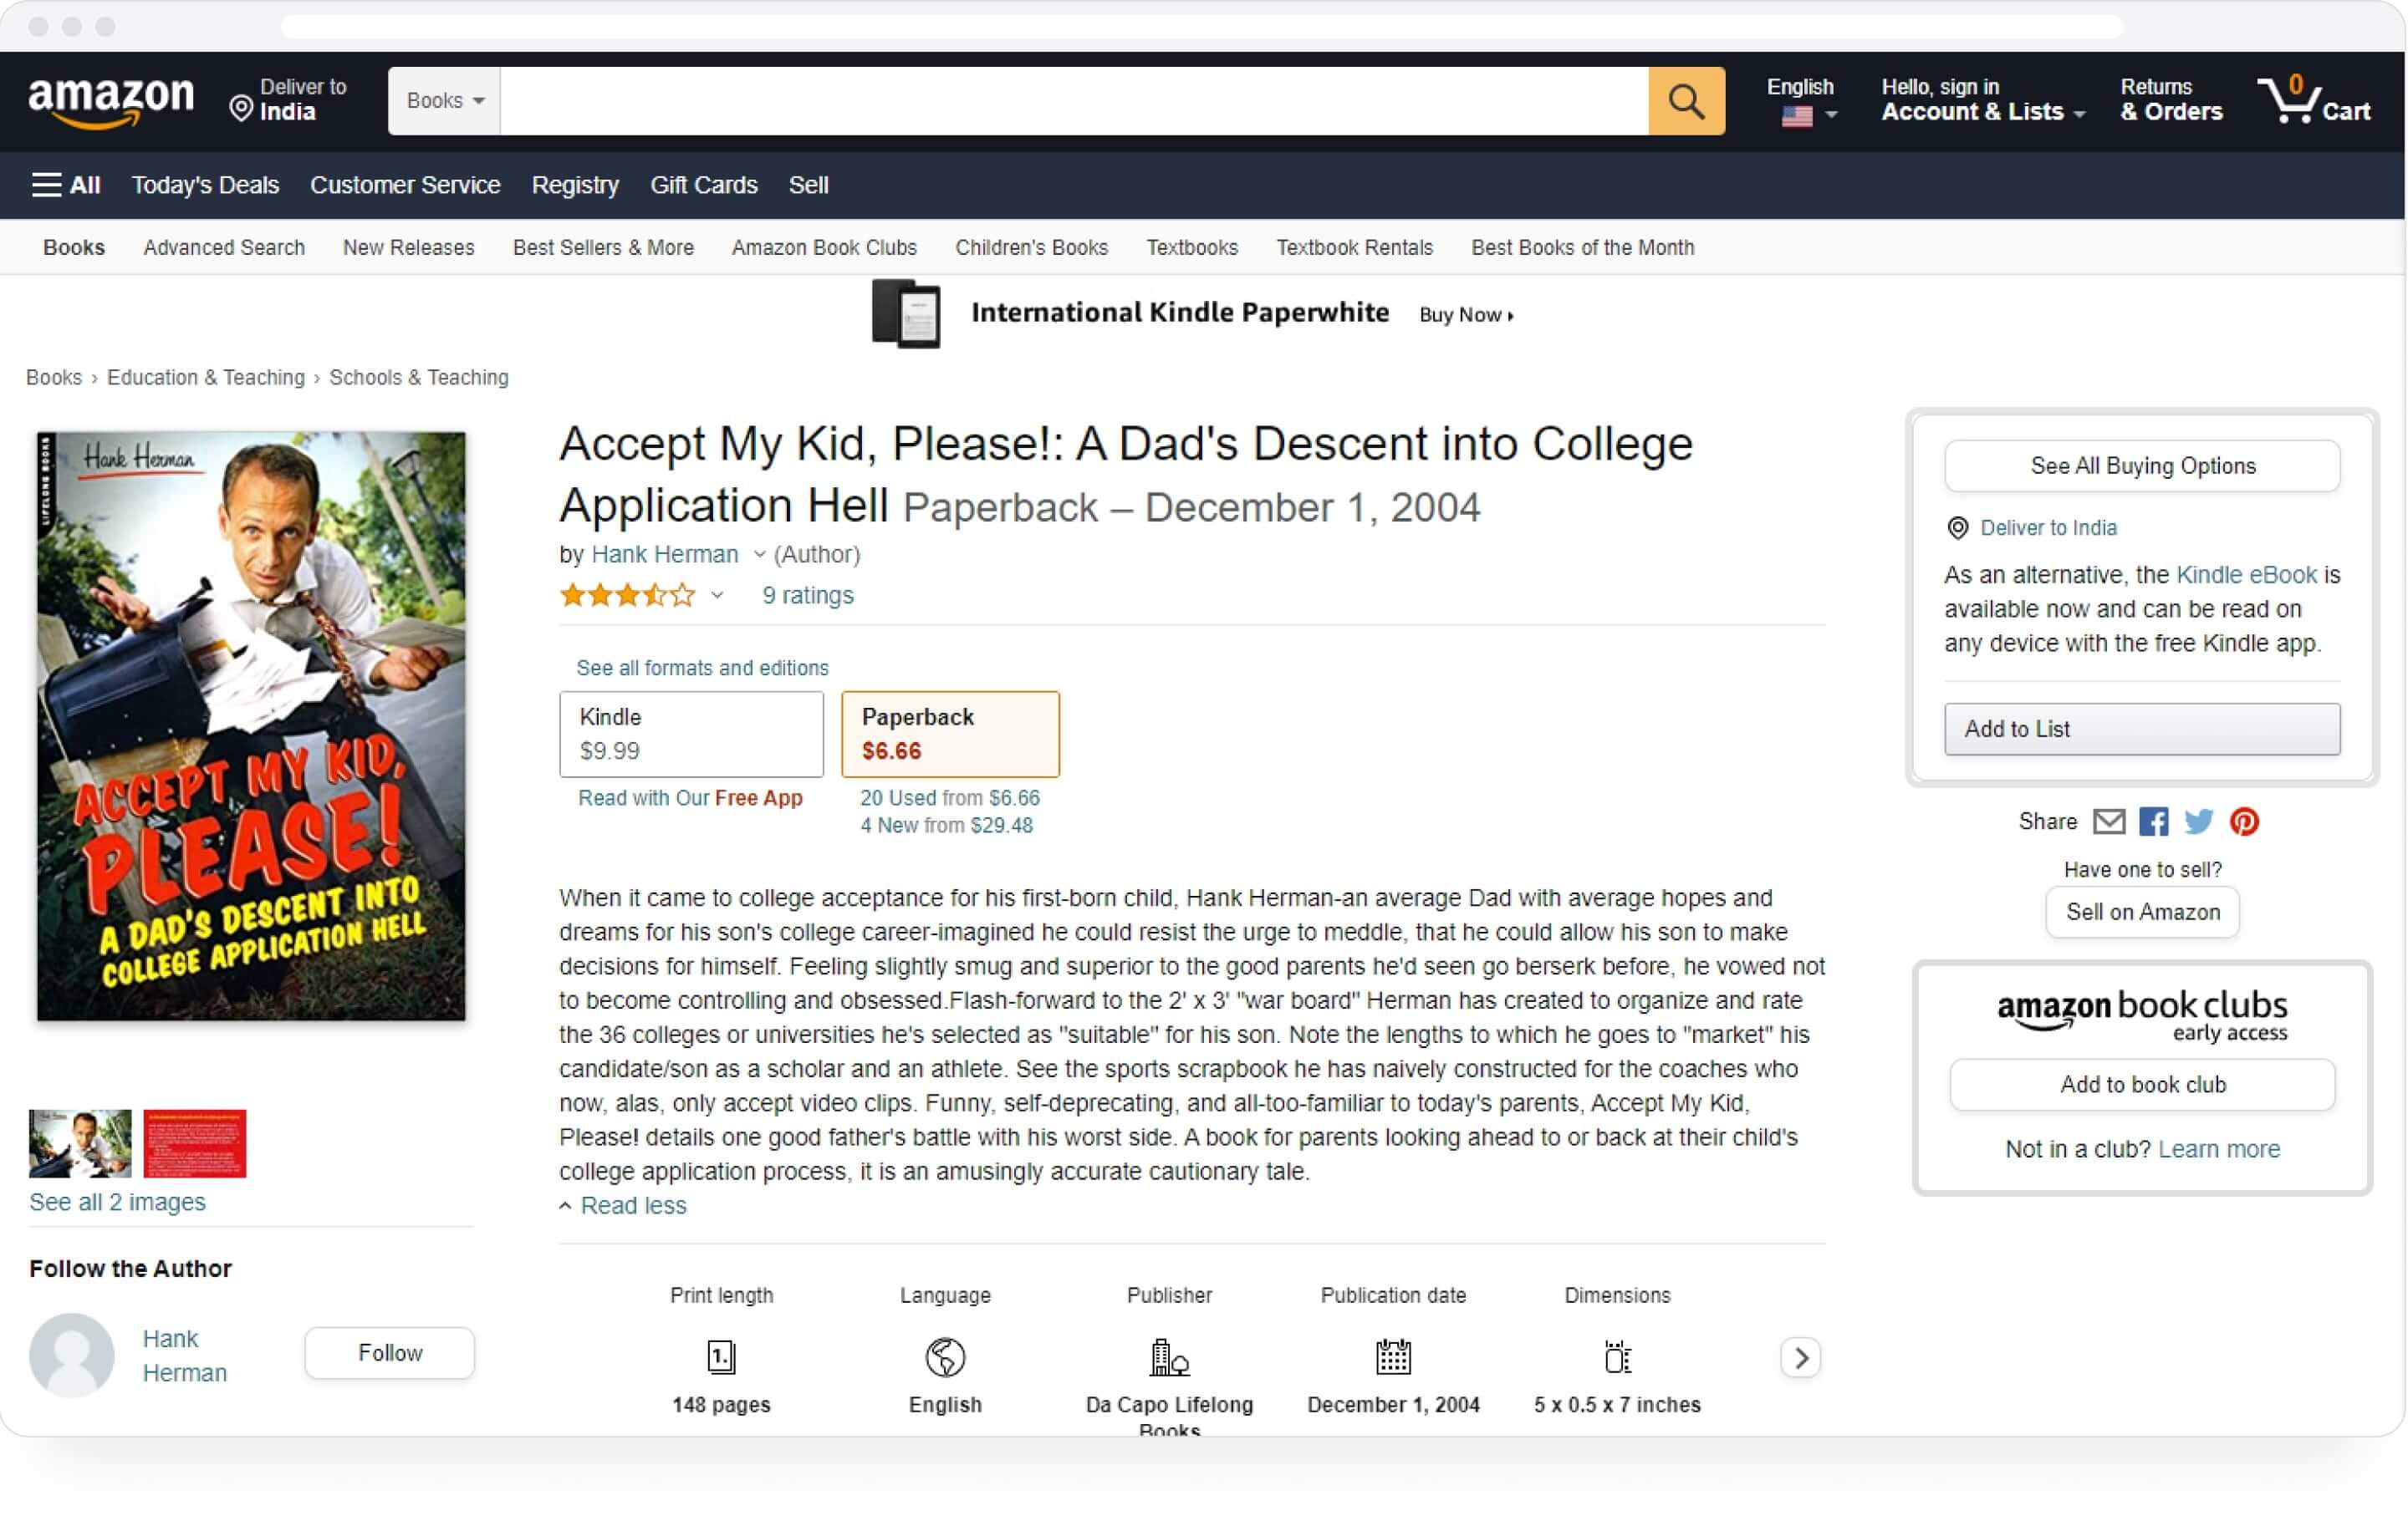Expand the star ratings breakdown chevron

pos(717,596)
